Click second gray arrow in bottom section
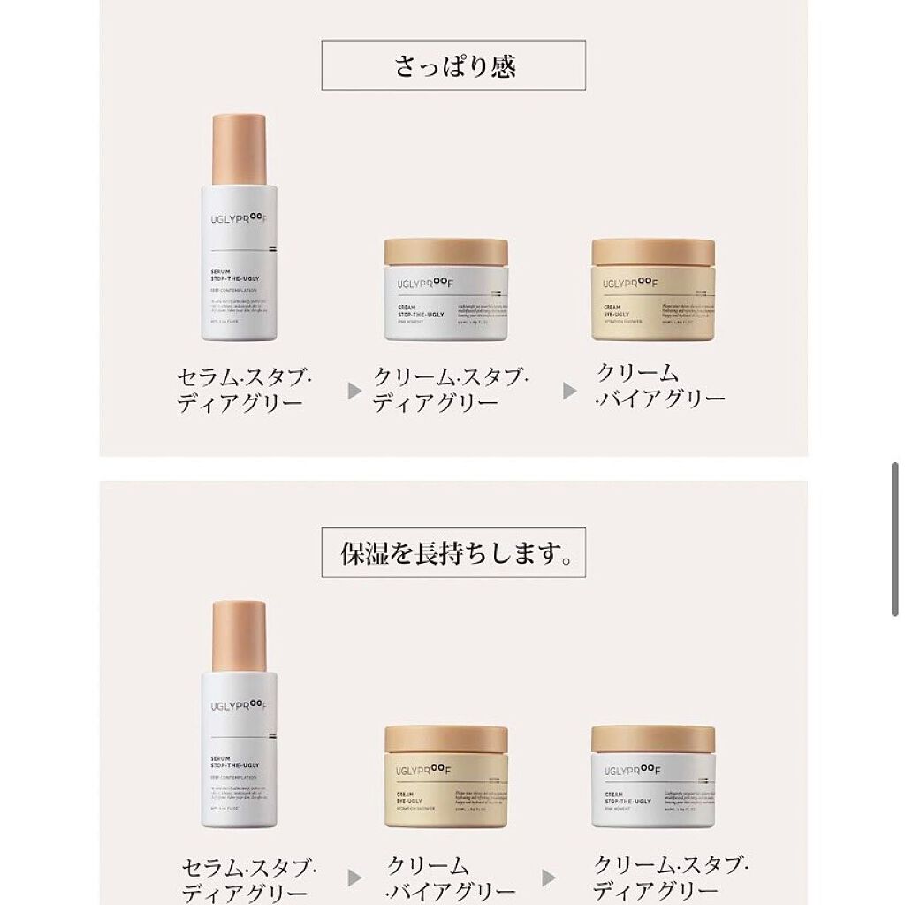 [x=549, y=878]
